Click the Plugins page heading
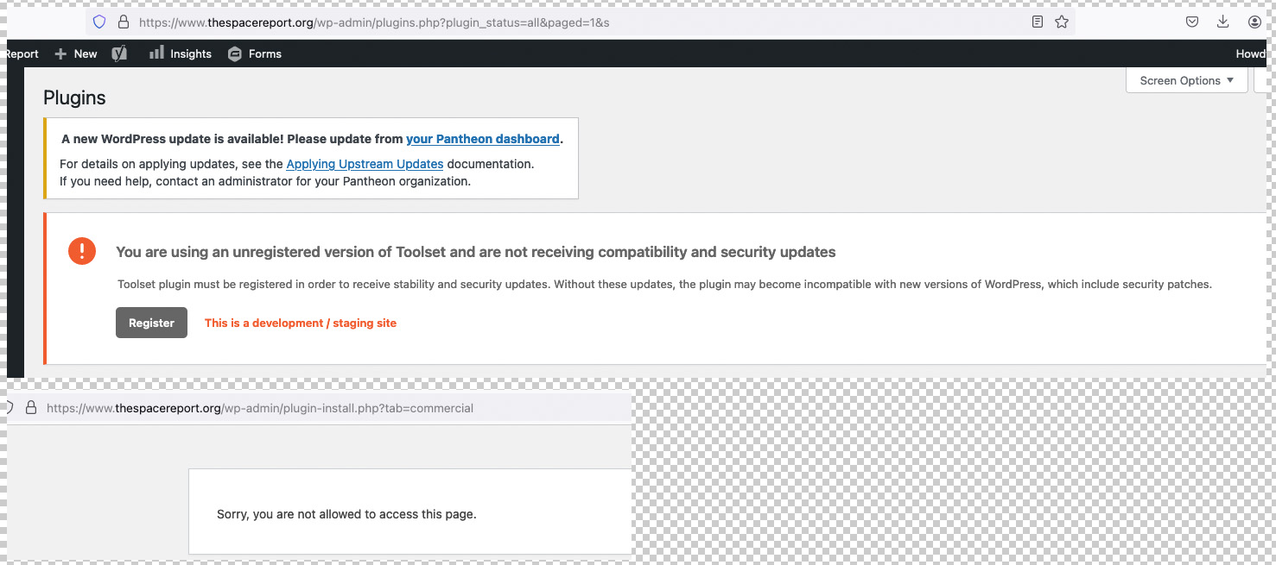 click(x=74, y=97)
